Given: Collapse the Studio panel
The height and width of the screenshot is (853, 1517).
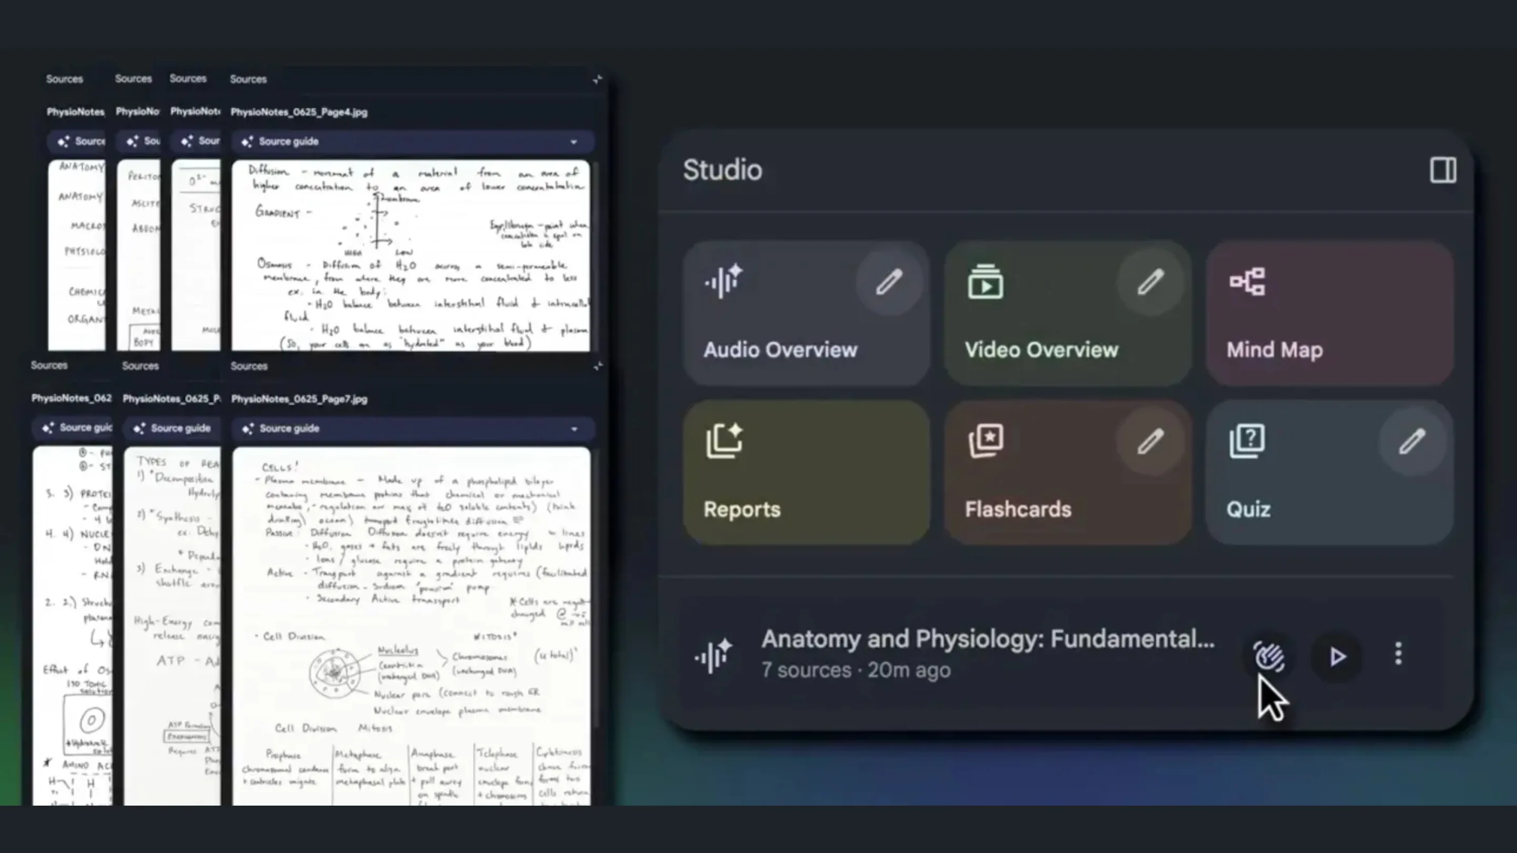Looking at the screenshot, I should point(1443,170).
